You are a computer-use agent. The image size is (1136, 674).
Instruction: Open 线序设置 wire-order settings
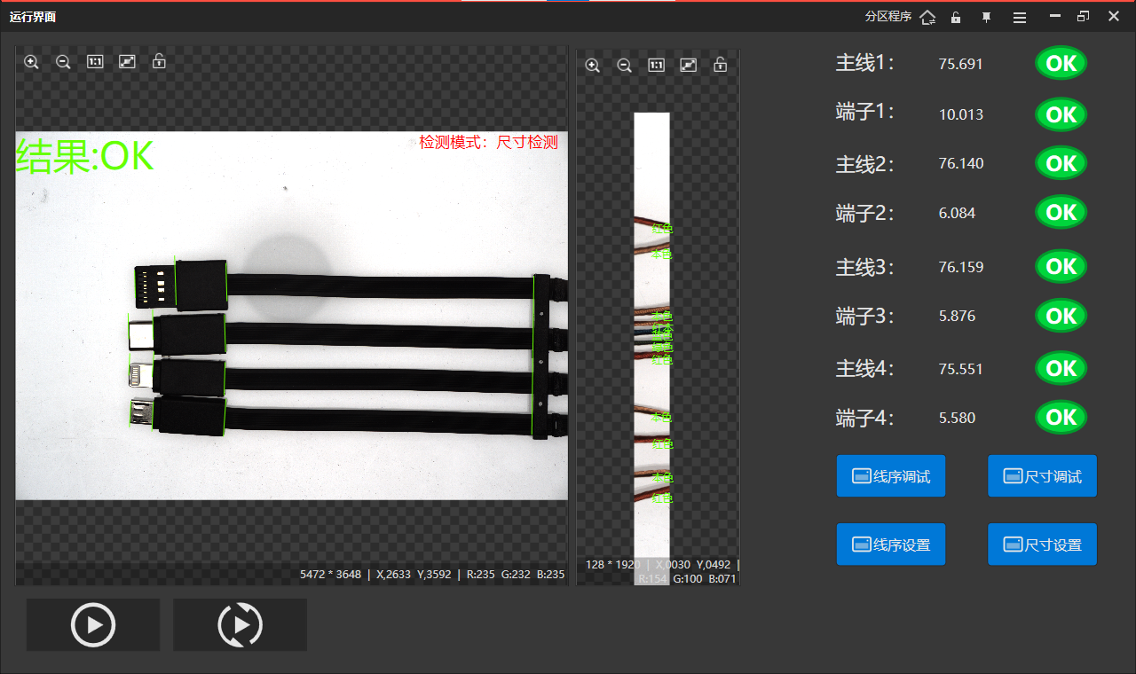click(891, 545)
